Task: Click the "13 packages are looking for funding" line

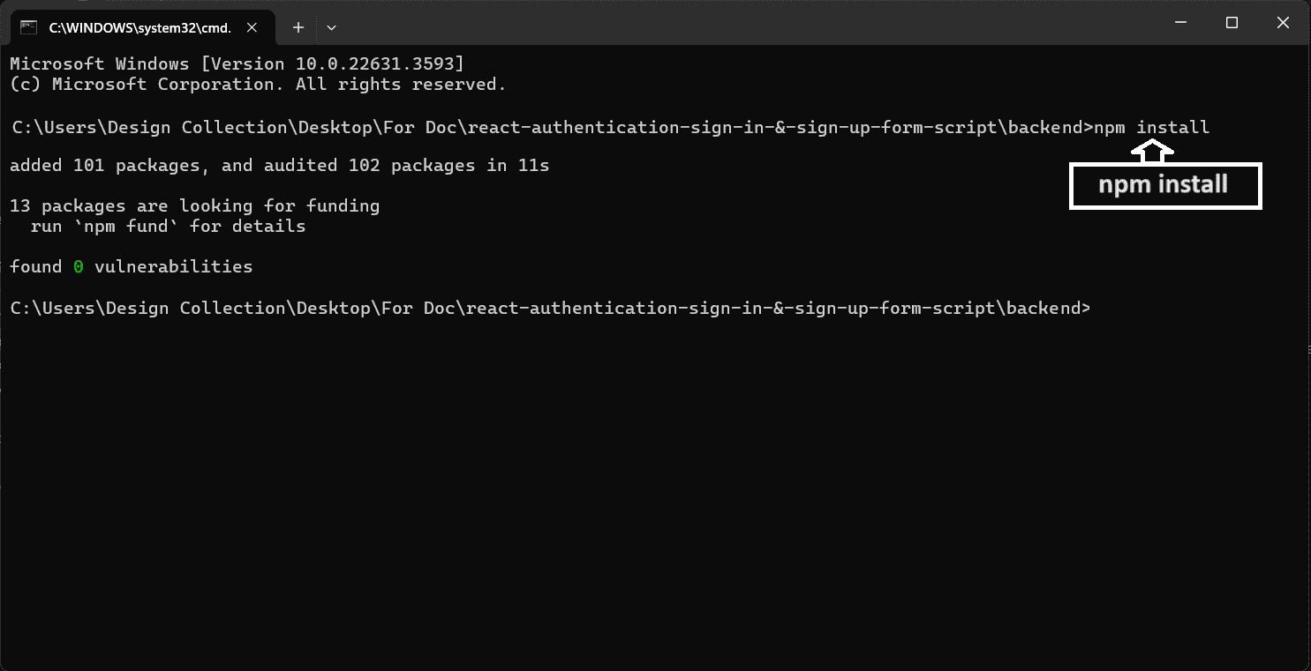Action: point(195,205)
